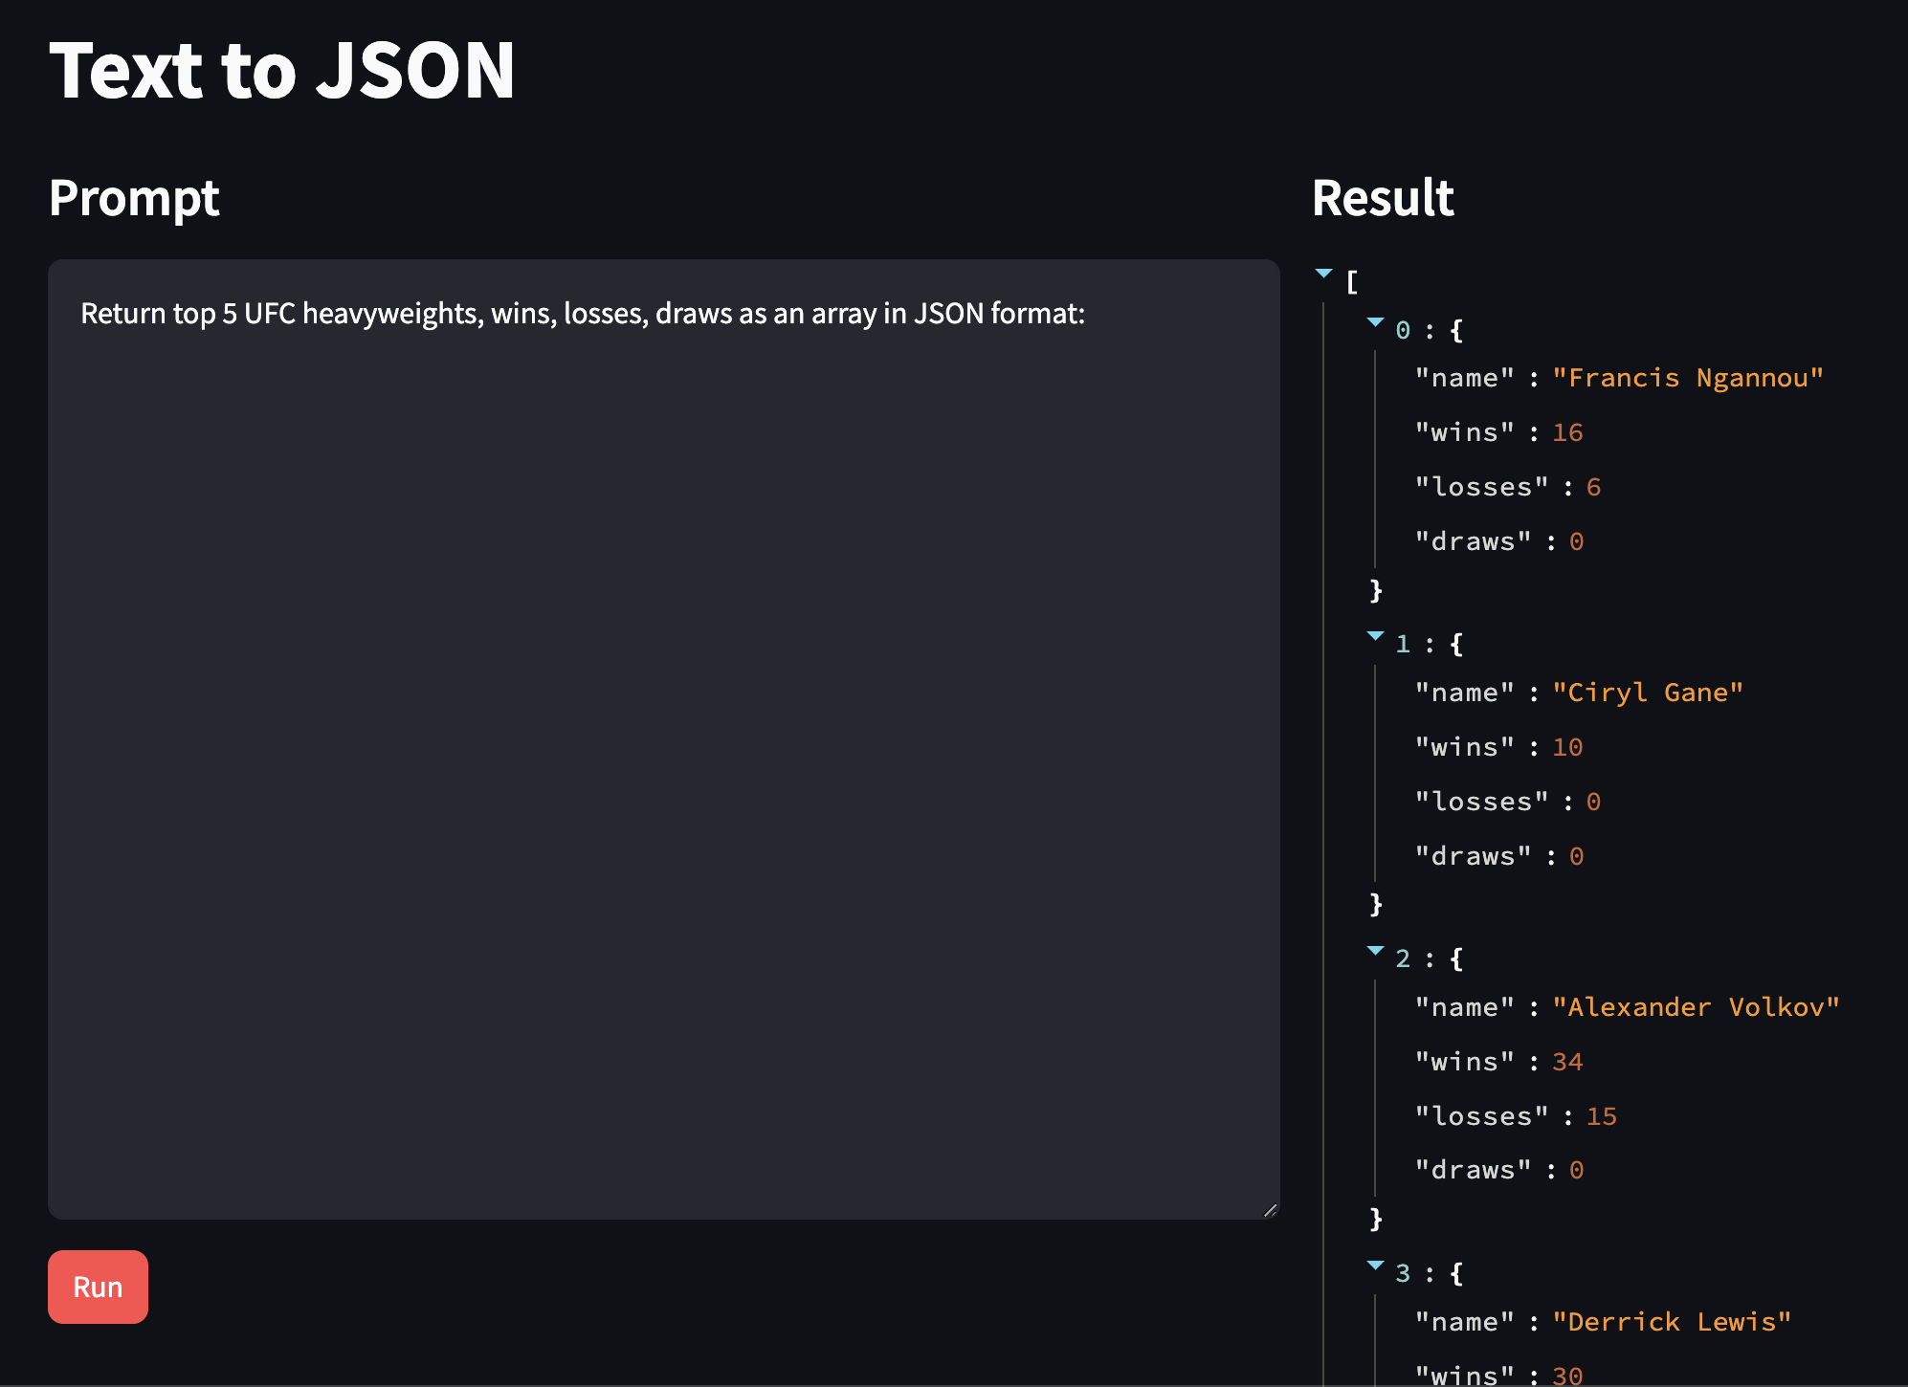Select the "Alexander Volkov" name value
Image resolution: width=1908 pixels, height=1387 pixels.
(1696, 1006)
